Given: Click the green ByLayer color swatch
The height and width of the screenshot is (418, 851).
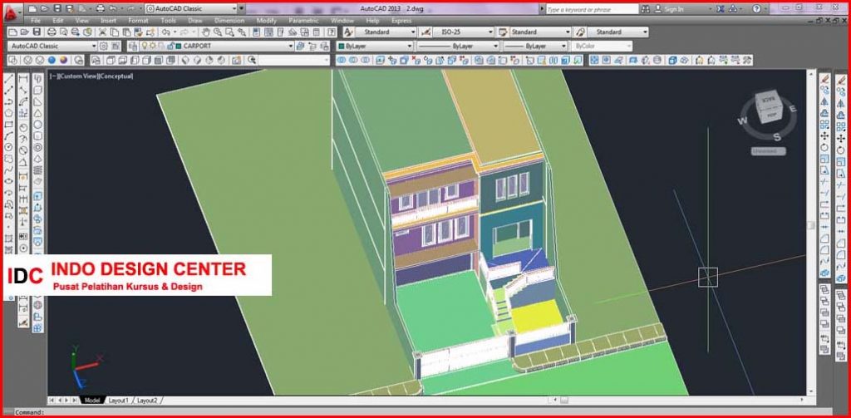Looking at the screenshot, I should [342, 47].
